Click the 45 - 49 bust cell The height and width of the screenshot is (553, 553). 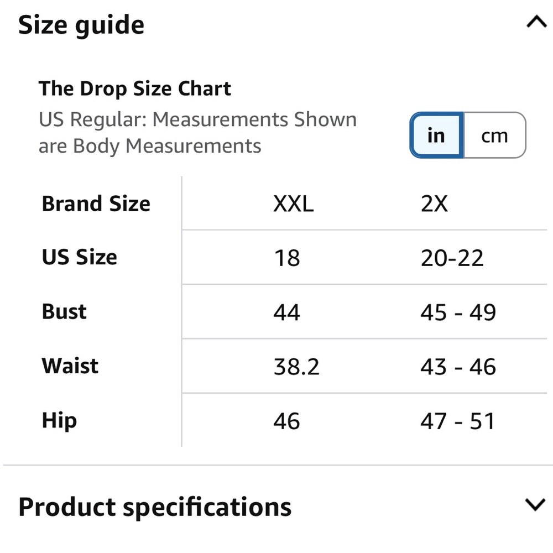tap(458, 312)
